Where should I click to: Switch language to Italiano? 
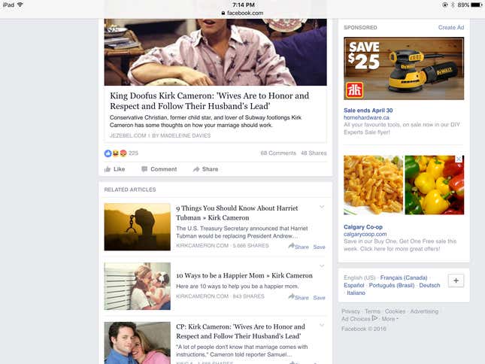(x=356, y=293)
